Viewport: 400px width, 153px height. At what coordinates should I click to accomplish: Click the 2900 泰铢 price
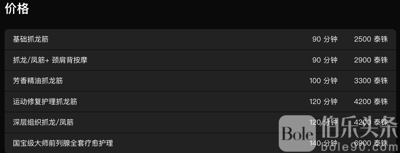(371, 60)
